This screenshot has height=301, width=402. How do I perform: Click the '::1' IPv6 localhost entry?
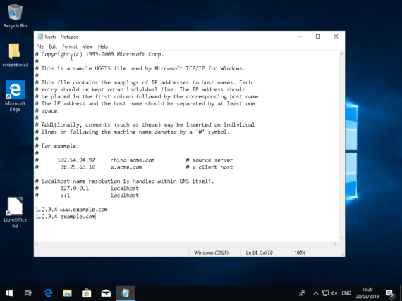pos(65,196)
